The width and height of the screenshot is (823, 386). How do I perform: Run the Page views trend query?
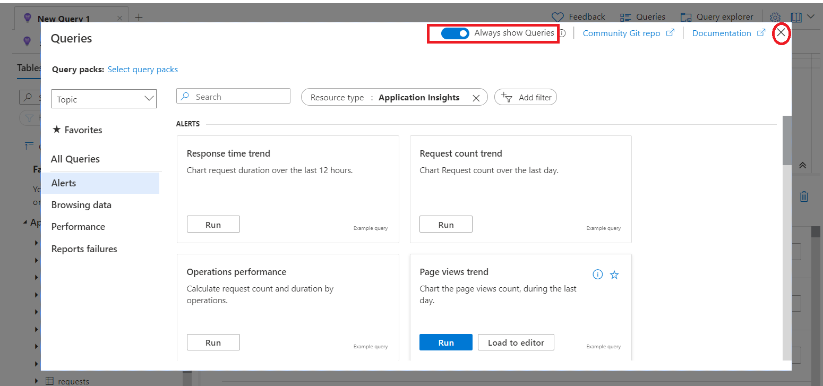[x=446, y=342]
